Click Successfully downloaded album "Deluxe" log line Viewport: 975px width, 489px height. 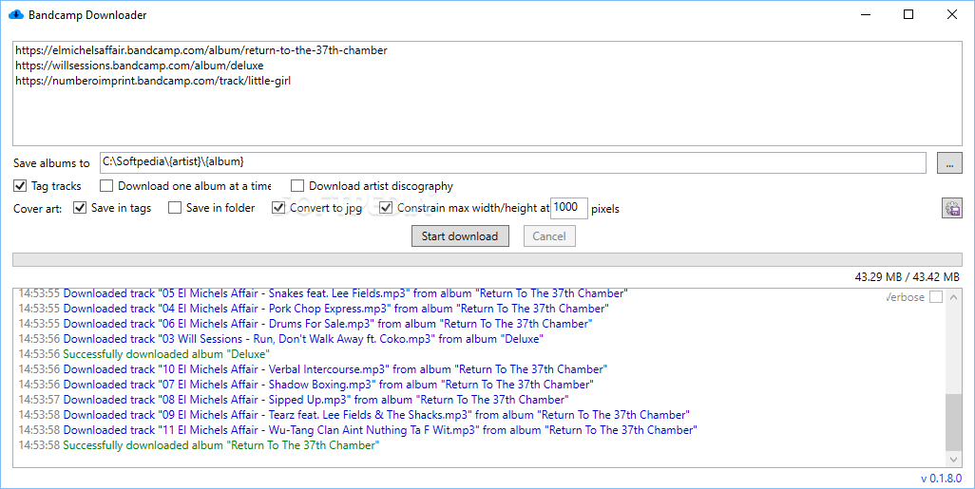click(143, 354)
